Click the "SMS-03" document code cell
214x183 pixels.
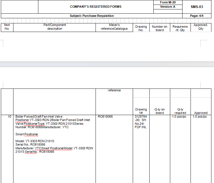pos(197,7)
